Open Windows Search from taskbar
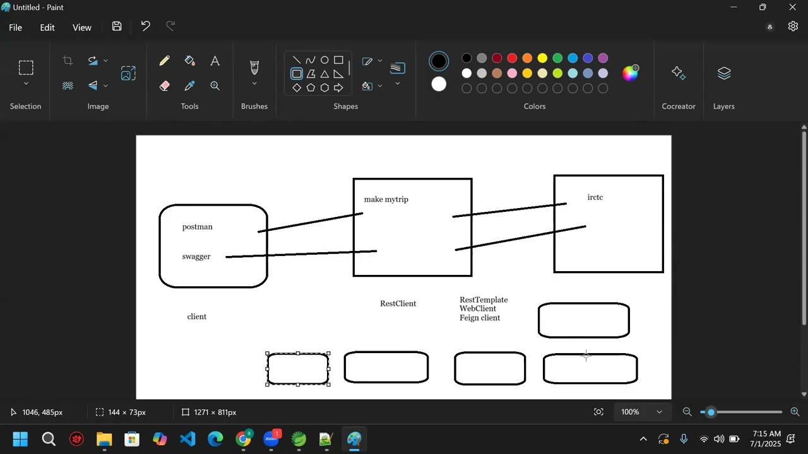The width and height of the screenshot is (808, 454). (x=49, y=439)
